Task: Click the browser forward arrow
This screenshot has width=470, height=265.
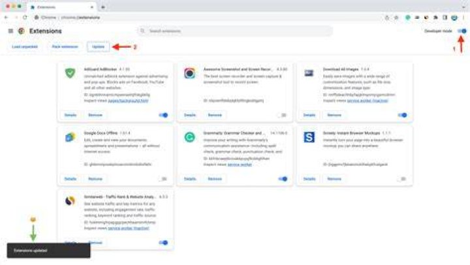Action: [x=16, y=18]
